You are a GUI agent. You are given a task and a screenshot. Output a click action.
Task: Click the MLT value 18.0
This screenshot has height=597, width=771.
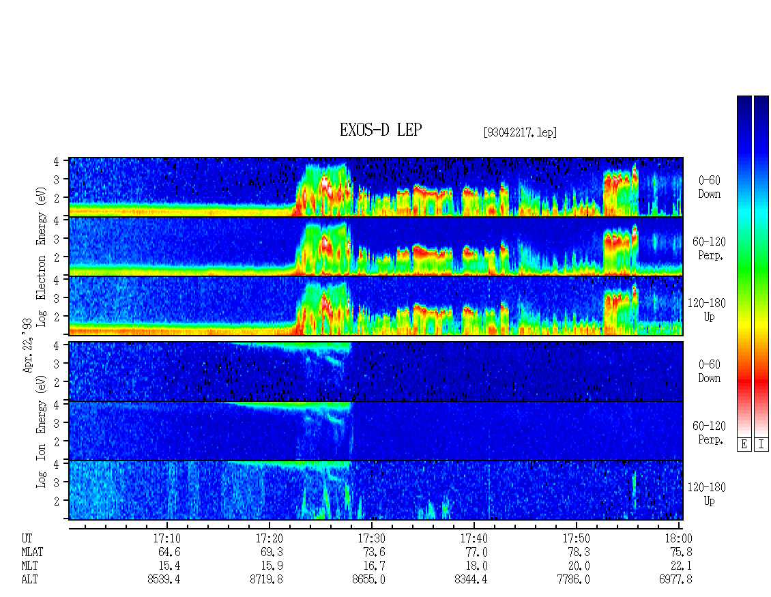476,566
